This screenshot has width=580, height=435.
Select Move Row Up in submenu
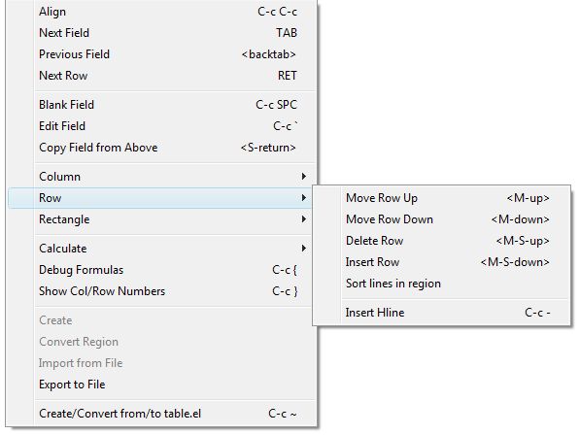pyautogui.click(x=441, y=198)
